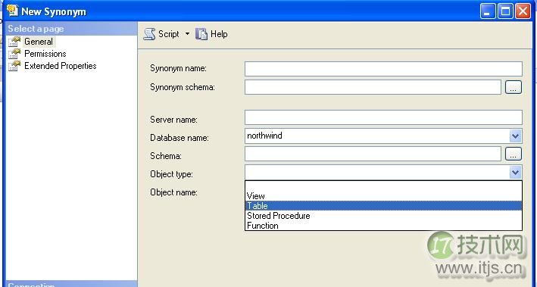Image resolution: width=537 pixels, height=287 pixels.
Task: Choose View from object type list
Action: point(383,196)
